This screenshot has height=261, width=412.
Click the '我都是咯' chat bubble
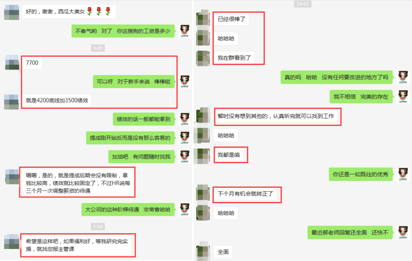(x=229, y=155)
